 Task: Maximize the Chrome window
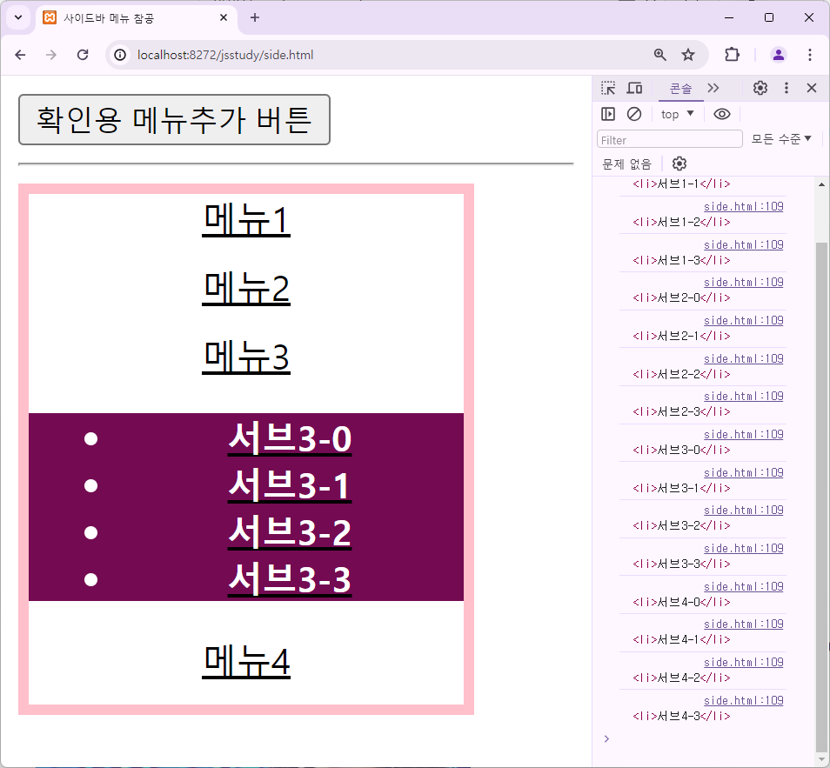pyautogui.click(x=769, y=17)
